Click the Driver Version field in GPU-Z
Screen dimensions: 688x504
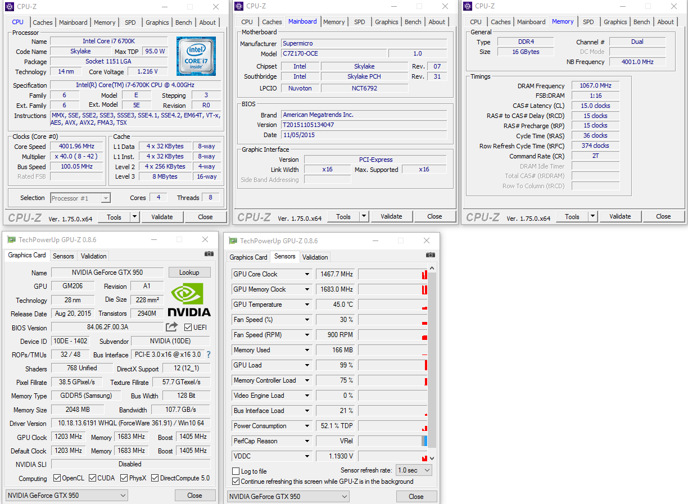click(x=131, y=423)
